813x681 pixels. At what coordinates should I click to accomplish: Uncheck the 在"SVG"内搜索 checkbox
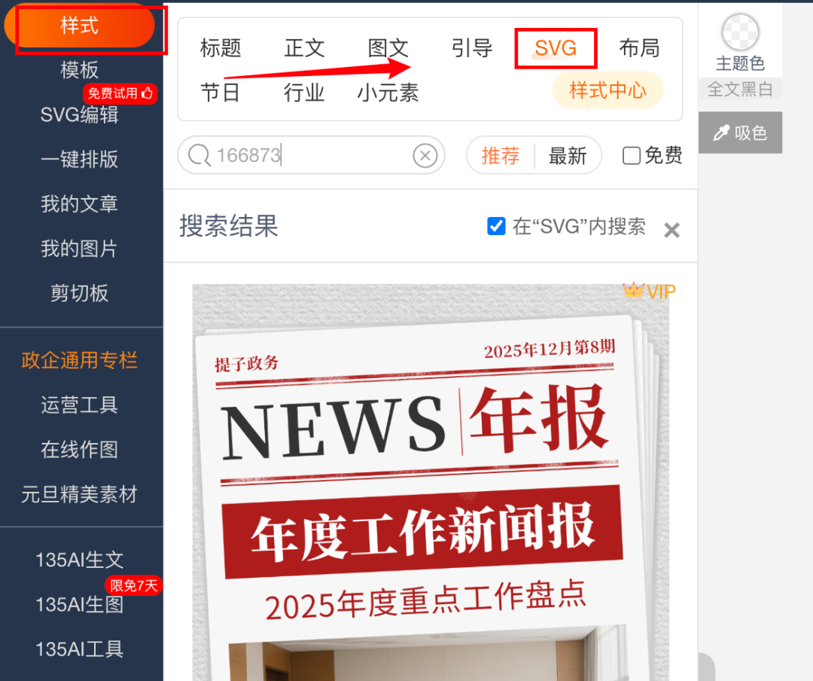coord(496,226)
